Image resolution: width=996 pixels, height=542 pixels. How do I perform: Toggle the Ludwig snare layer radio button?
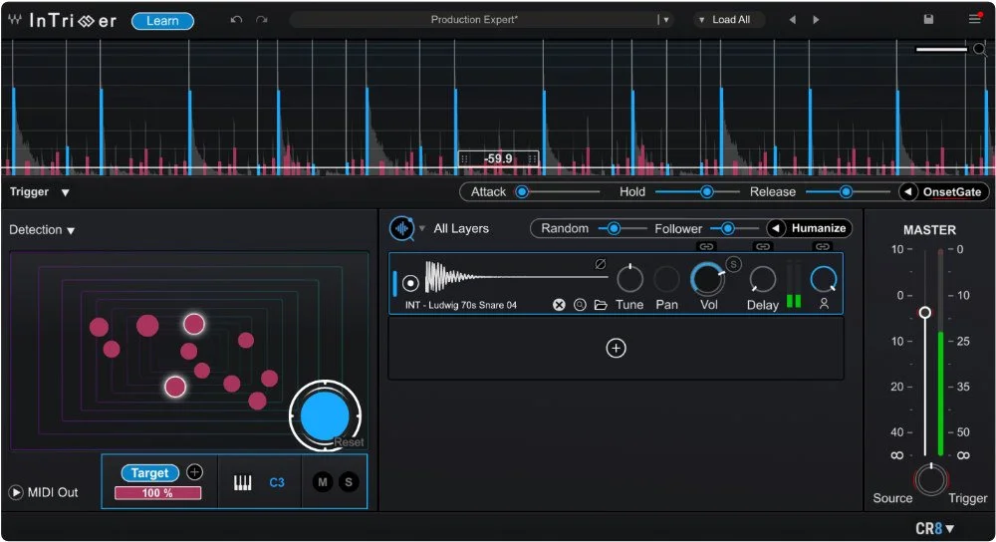coord(410,283)
